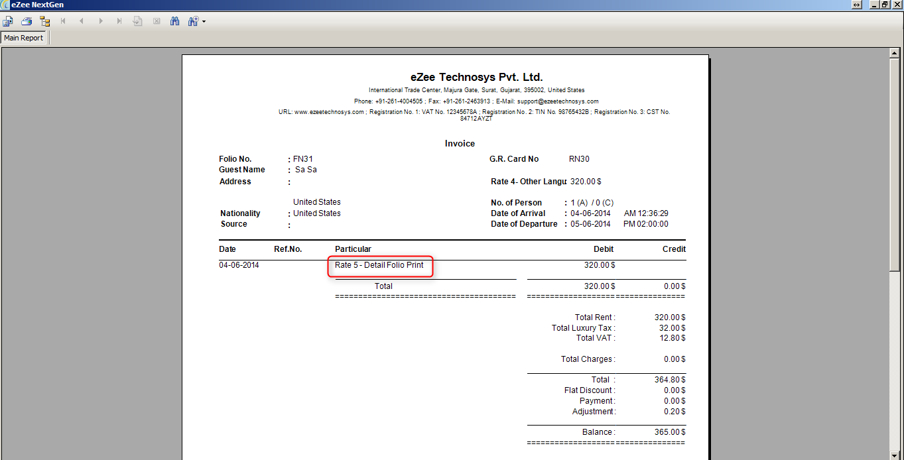Viewport: 904px width, 460px height.
Task: Click the No. of Person value 1 (A) / 0 (C)
Action: [592, 203]
